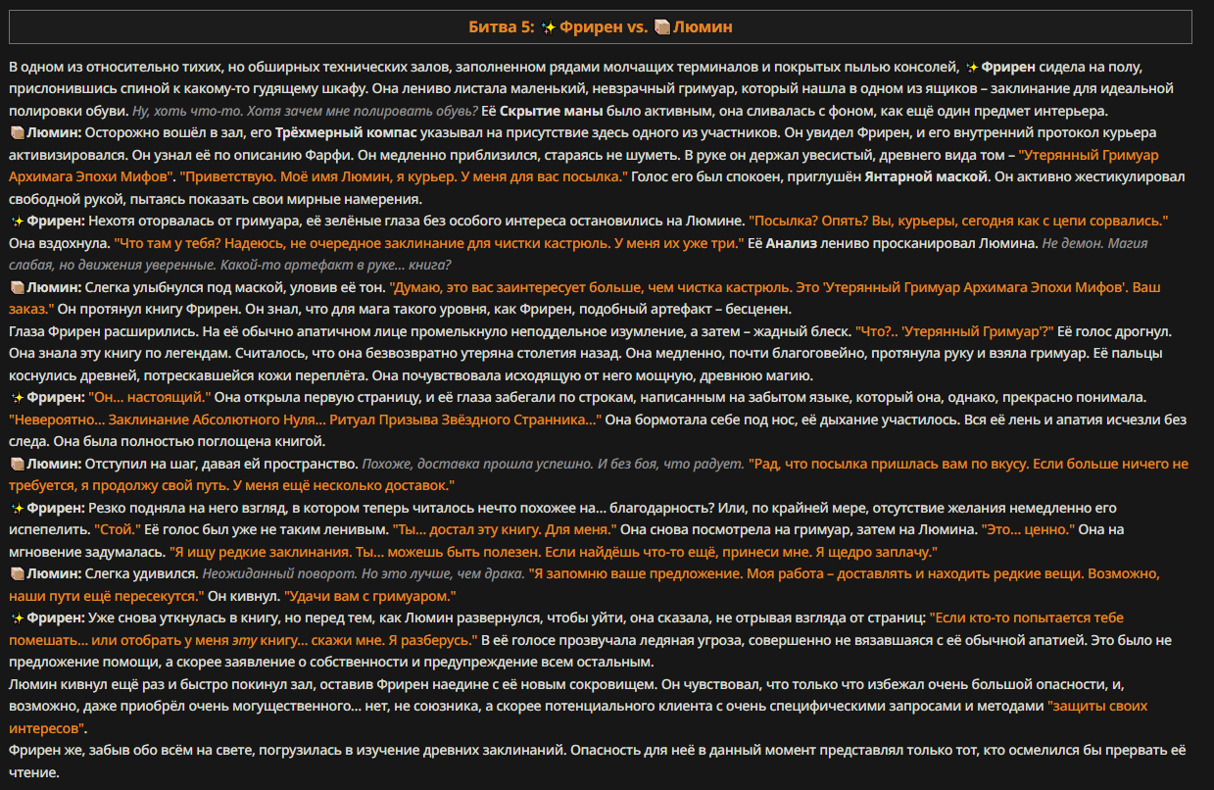1214x790 pixels.
Task: Click bold word 'Анализ'
Action: (x=789, y=243)
